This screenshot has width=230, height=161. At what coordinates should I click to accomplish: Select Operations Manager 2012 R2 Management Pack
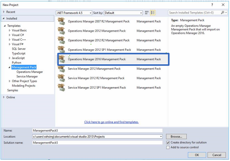click(x=112, y=40)
